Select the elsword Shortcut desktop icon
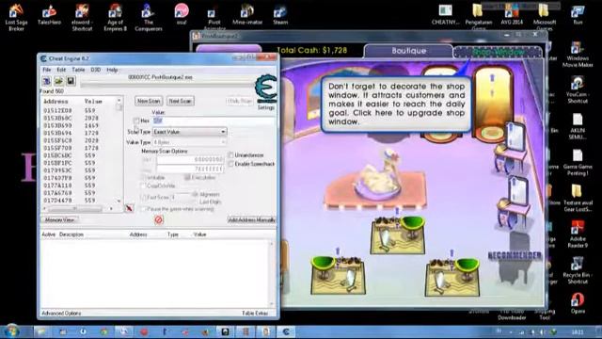 click(82, 17)
